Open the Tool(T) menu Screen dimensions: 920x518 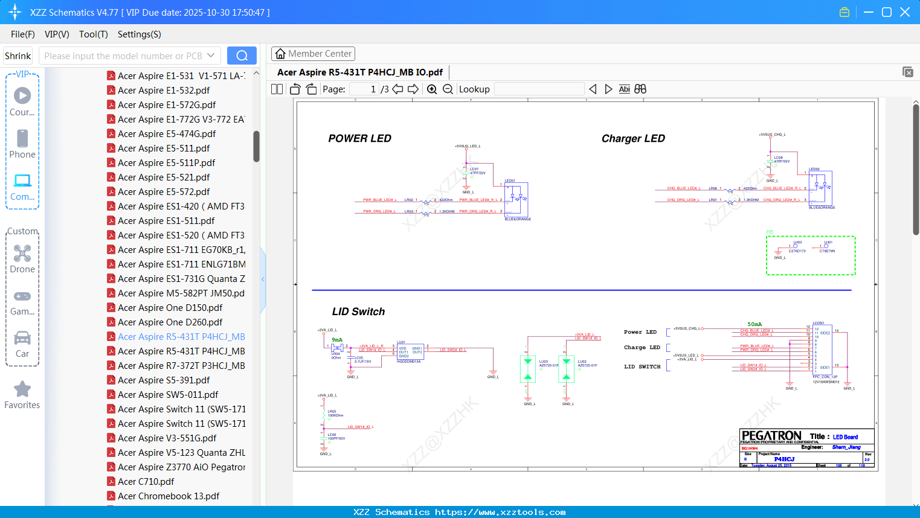tap(93, 34)
